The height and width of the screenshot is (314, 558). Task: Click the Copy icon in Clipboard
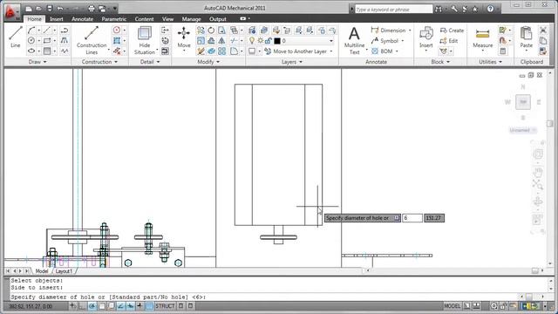543,41
